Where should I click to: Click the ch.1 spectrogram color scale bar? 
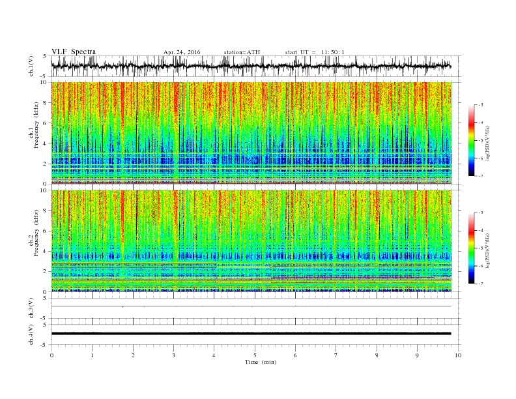pos(472,140)
